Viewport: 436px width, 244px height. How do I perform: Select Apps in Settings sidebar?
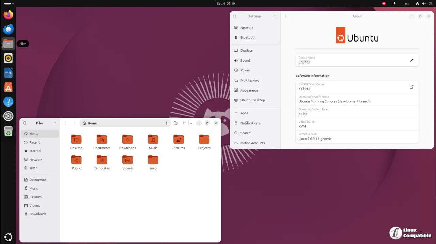pyautogui.click(x=255, y=113)
